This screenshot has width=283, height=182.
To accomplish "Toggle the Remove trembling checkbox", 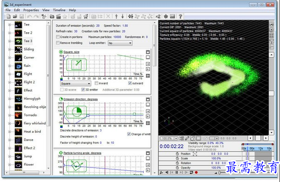I will (58, 42).
